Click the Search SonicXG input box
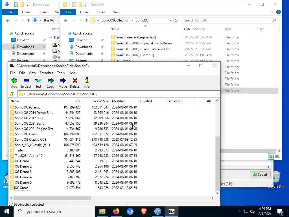 230,20
